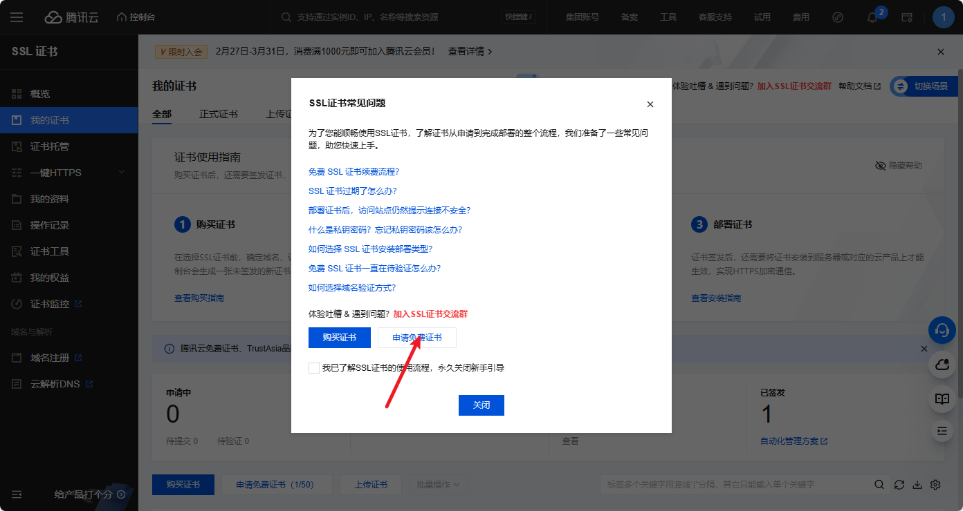Open the account avatar menu
Image resolution: width=963 pixels, height=511 pixels.
[944, 17]
